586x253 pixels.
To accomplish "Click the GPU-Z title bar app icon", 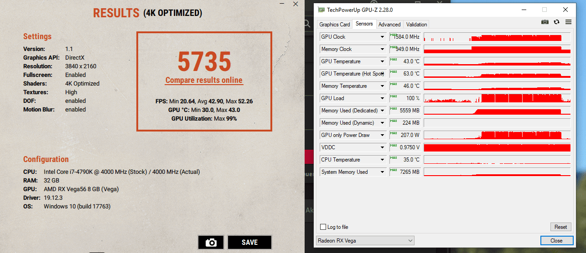I will coord(321,10).
